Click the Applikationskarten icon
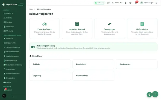The height and width of the screenshot is (100, 161). click(x=4, y=56)
